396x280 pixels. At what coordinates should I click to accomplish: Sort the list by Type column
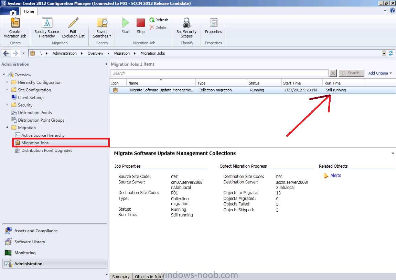tap(221, 83)
